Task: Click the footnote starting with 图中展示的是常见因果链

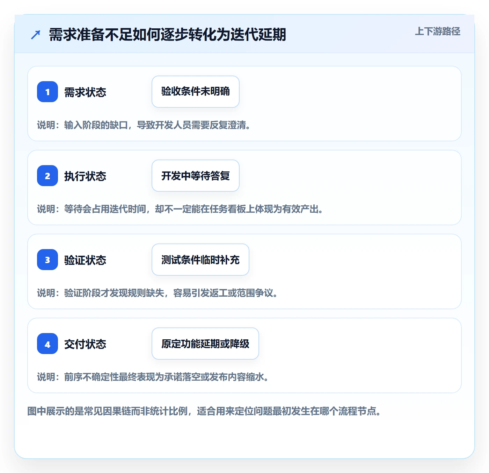Action: (x=204, y=411)
